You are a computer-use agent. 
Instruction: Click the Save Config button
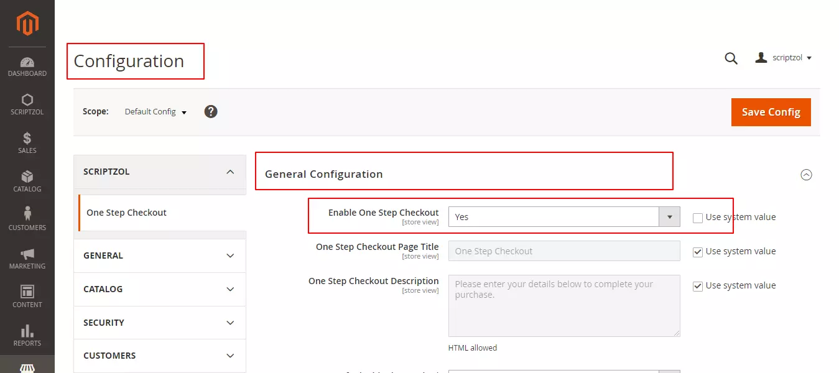771,112
